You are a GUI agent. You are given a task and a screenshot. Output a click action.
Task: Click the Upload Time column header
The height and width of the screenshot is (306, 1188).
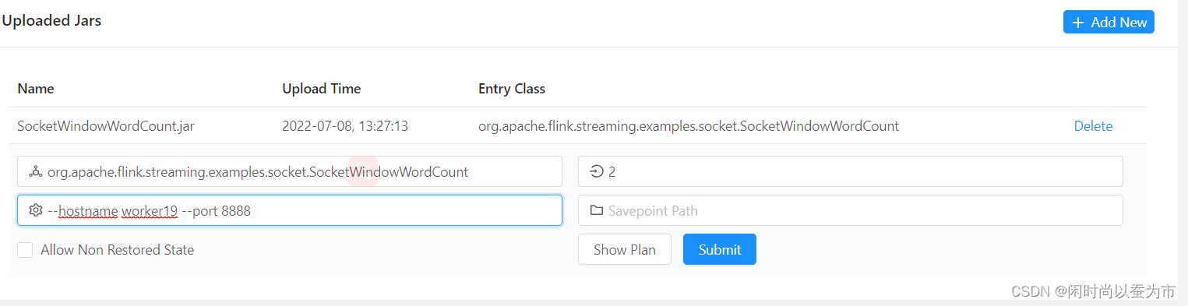pyautogui.click(x=321, y=88)
